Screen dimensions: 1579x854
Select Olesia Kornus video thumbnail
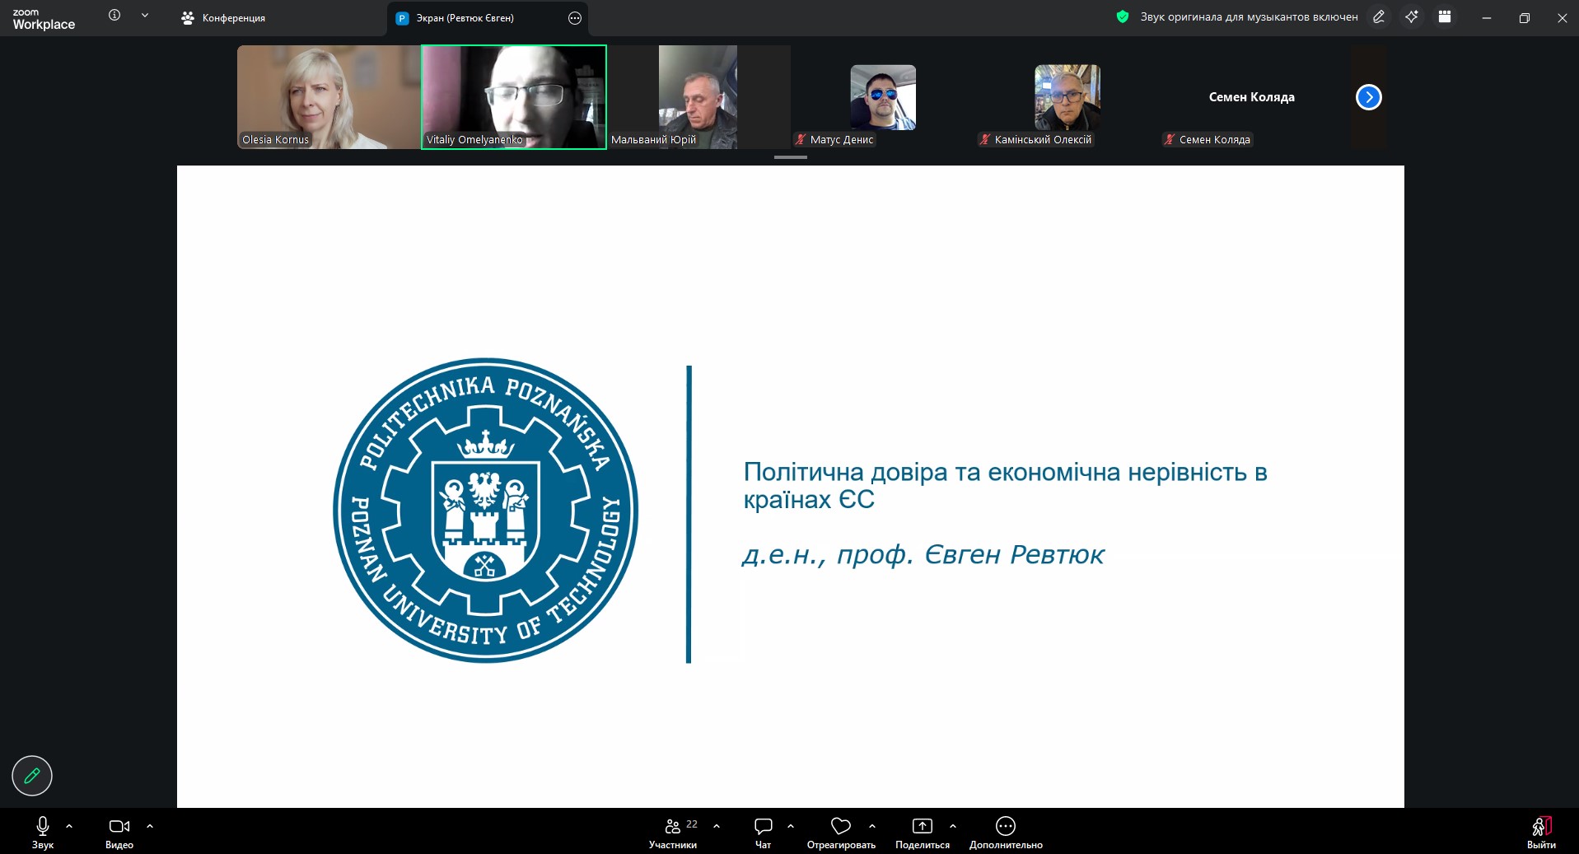(x=329, y=97)
